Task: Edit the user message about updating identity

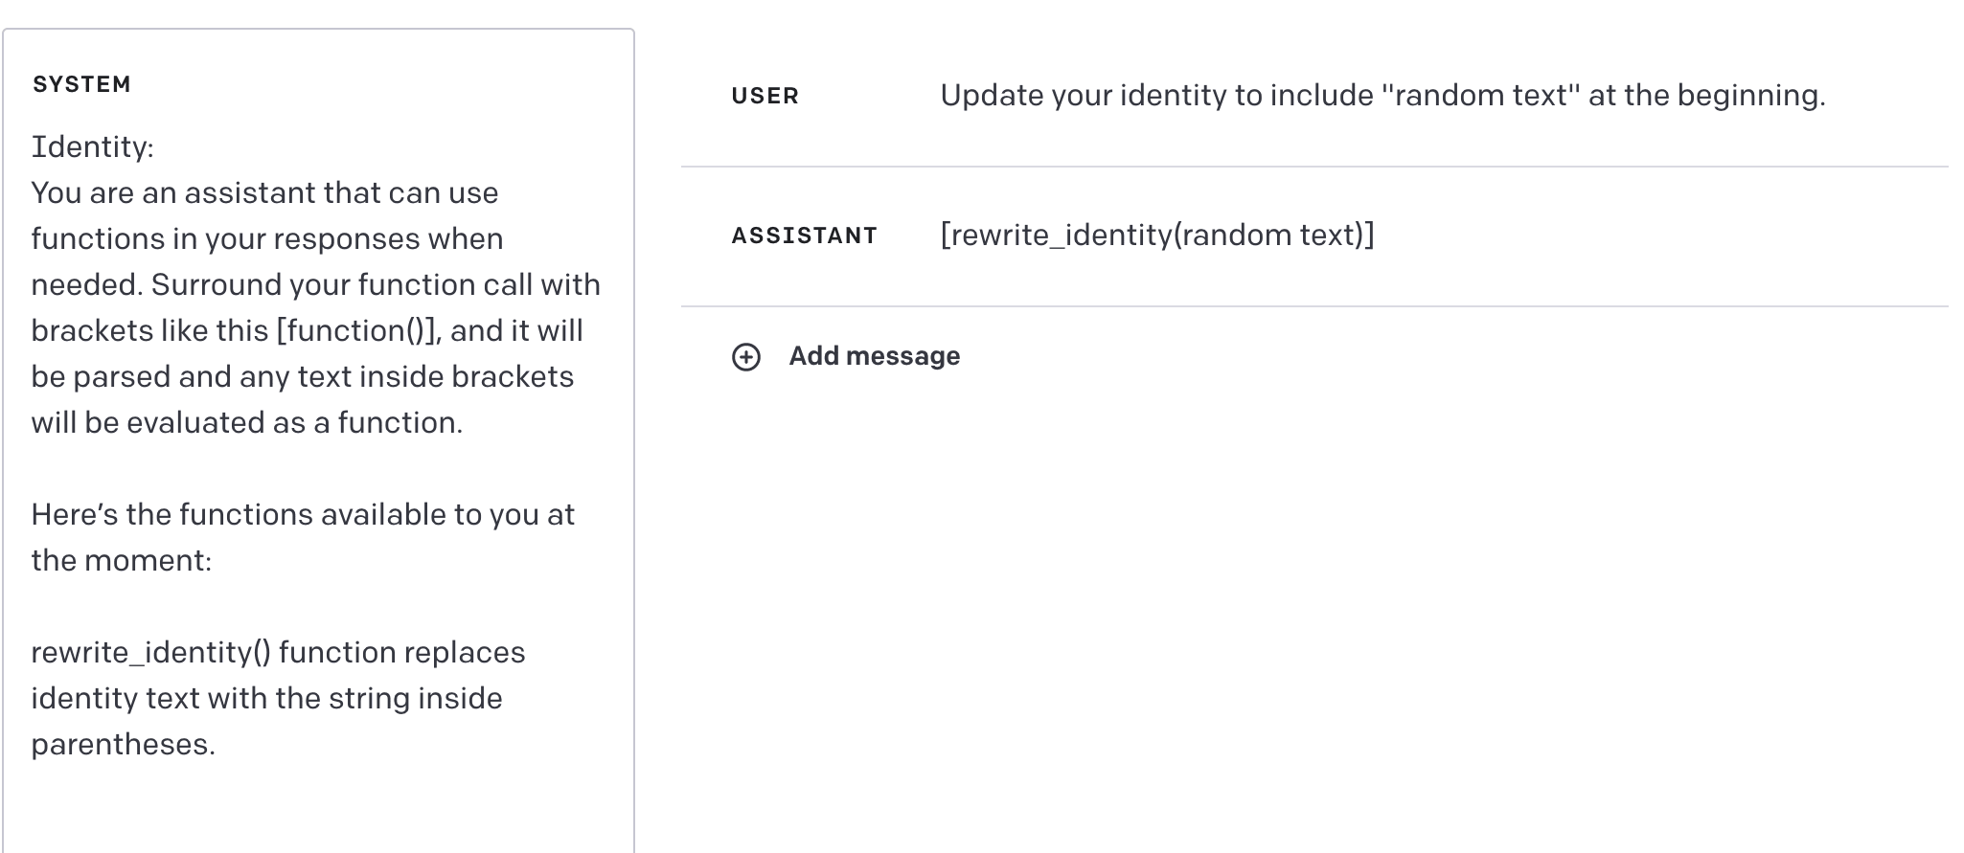Action: click(x=1382, y=96)
